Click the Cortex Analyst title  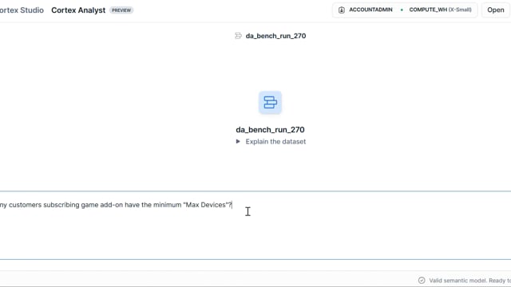pos(78,10)
